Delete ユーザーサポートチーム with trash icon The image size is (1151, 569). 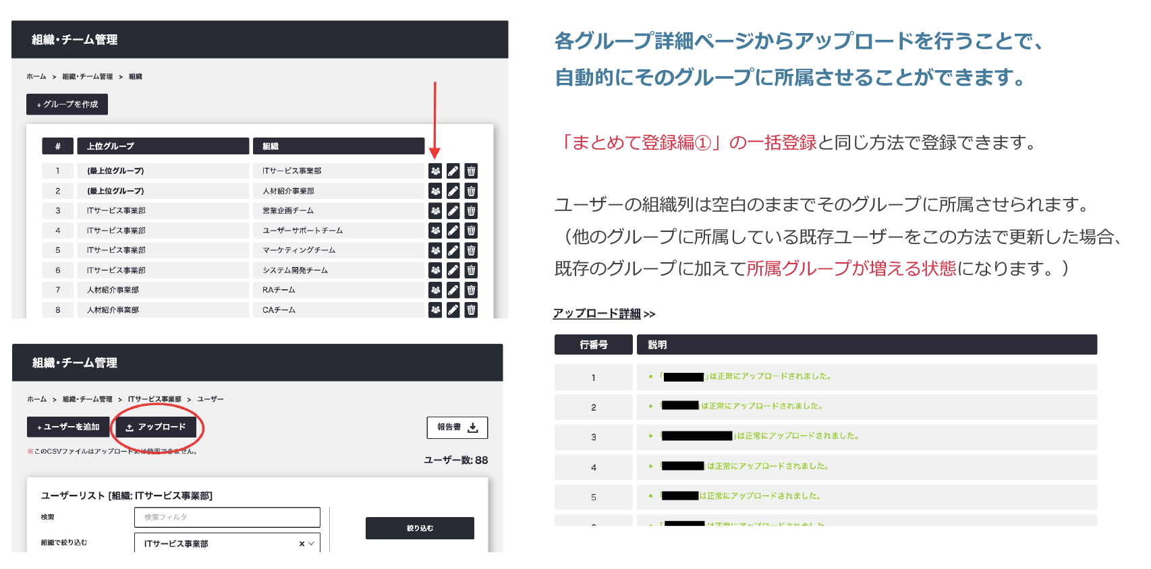[471, 231]
